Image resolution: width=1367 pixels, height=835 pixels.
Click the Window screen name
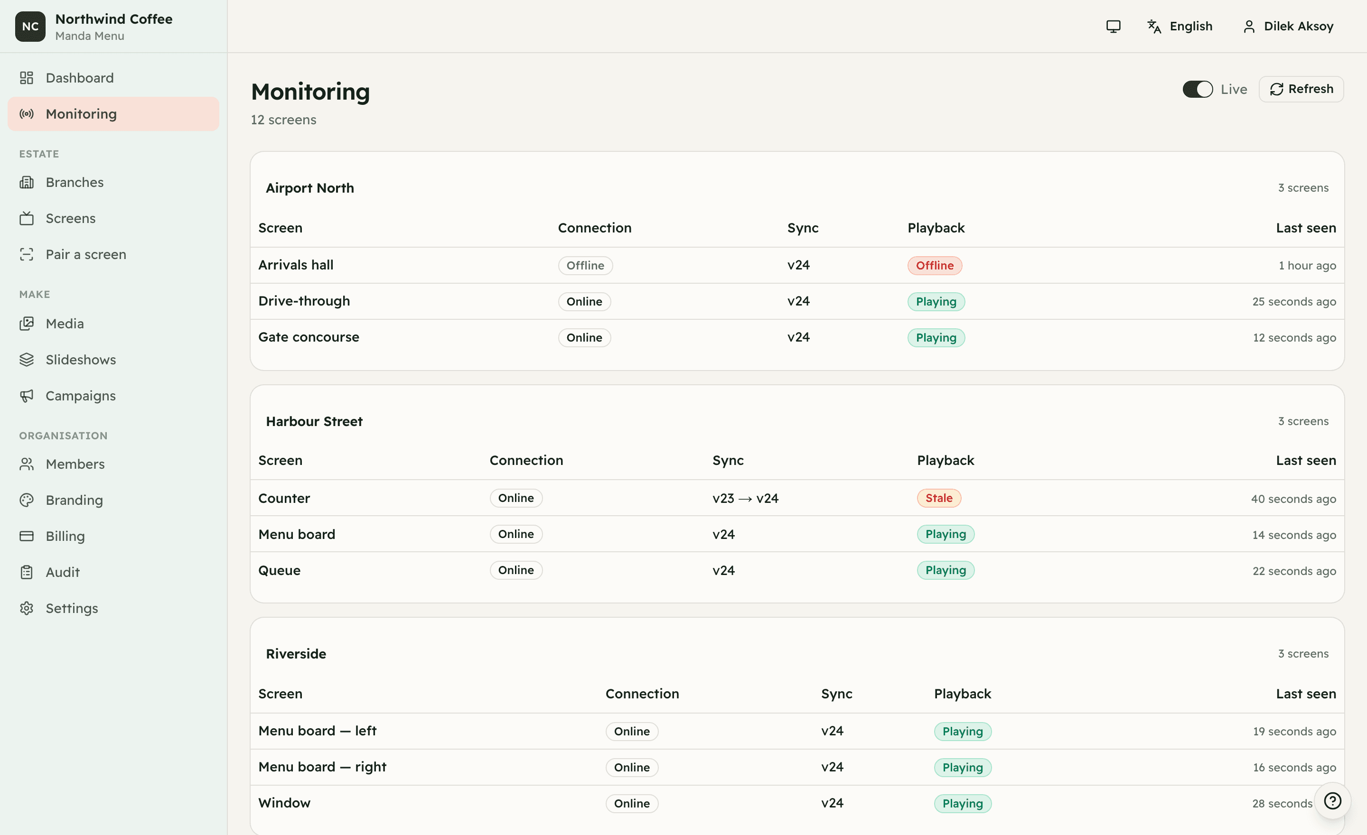tap(284, 803)
